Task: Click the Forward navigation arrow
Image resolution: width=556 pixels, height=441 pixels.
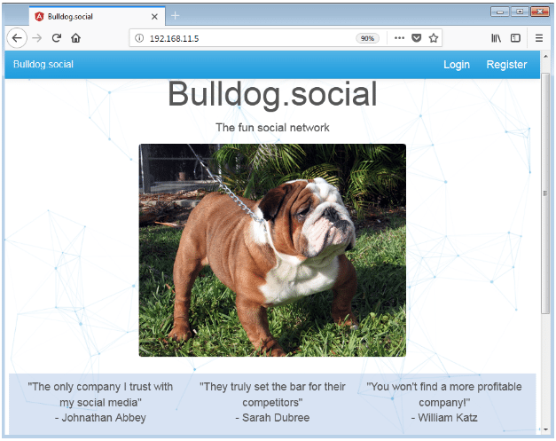Action: (36, 38)
